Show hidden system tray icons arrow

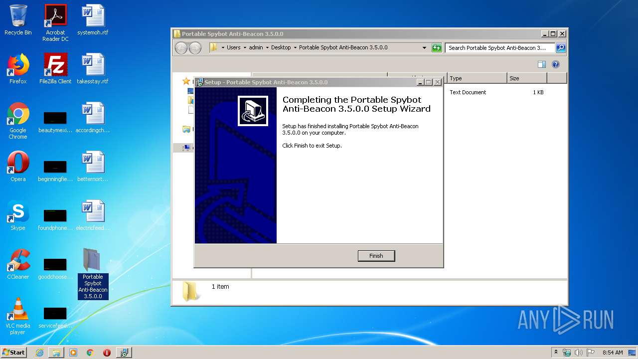(x=556, y=352)
